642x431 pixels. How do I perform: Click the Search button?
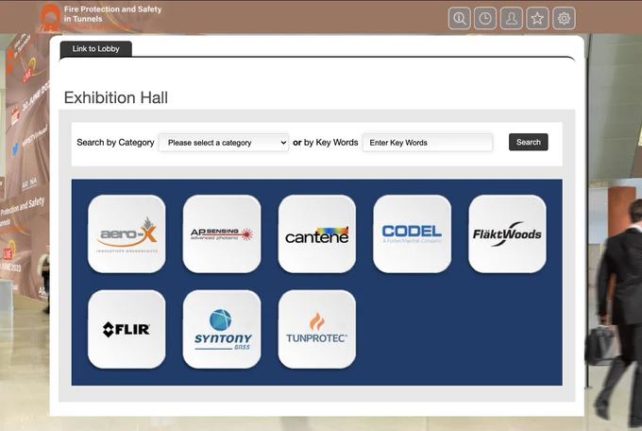click(x=528, y=142)
